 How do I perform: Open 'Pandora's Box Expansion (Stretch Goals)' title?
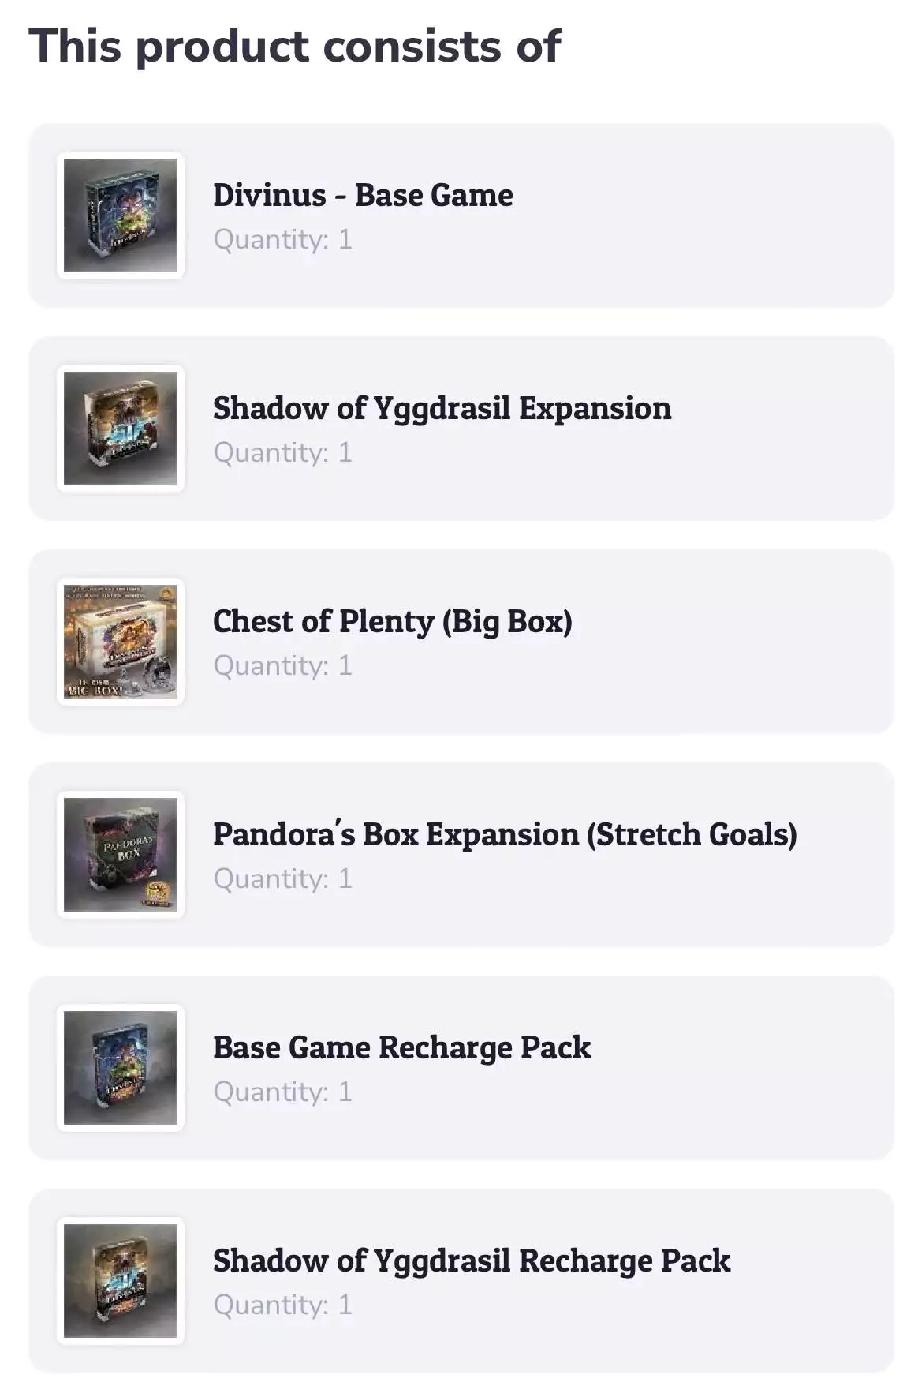coord(505,834)
